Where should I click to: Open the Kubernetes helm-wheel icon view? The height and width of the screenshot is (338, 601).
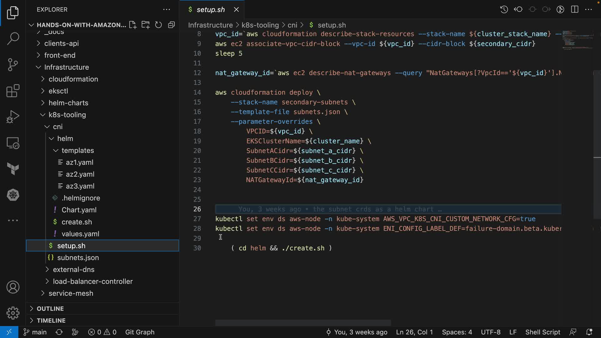click(x=13, y=195)
